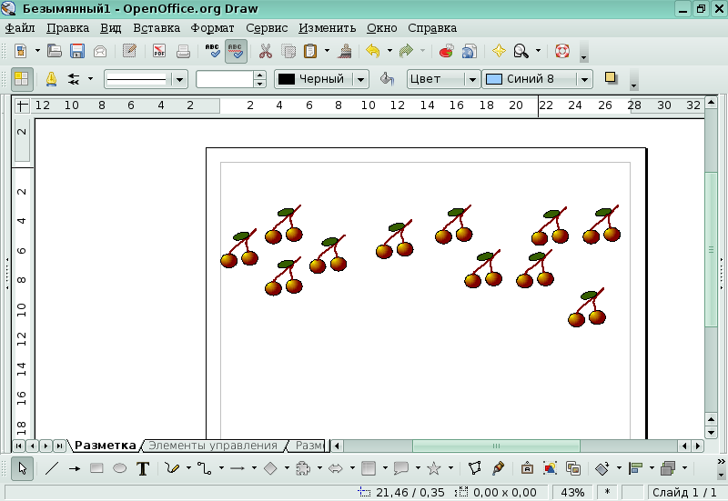Open the Окно menu
Screen dimensions: 728x501
[381, 28]
